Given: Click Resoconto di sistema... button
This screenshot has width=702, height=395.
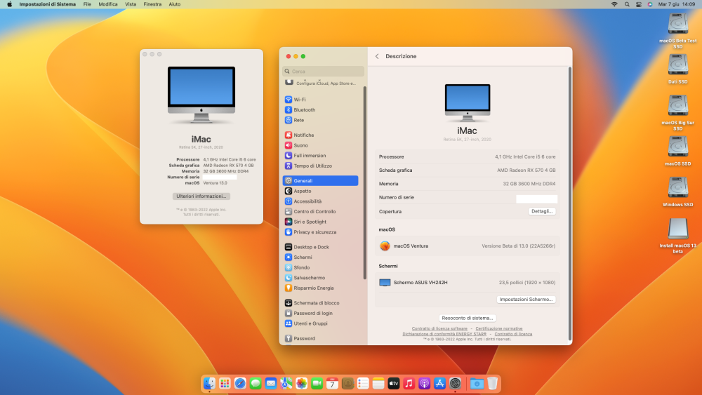Looking at the screenshot, I should 467,318.
